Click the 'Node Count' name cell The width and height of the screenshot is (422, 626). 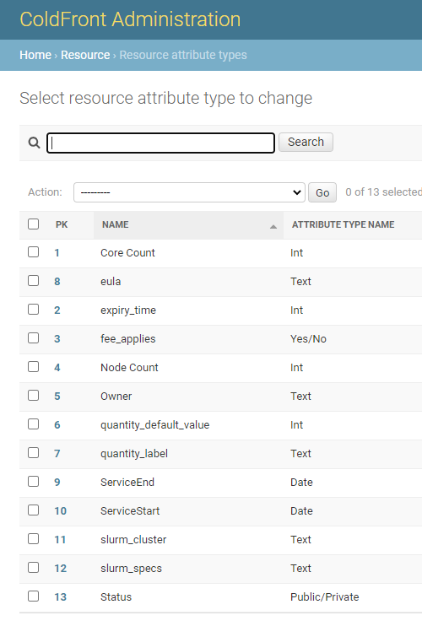129,368
